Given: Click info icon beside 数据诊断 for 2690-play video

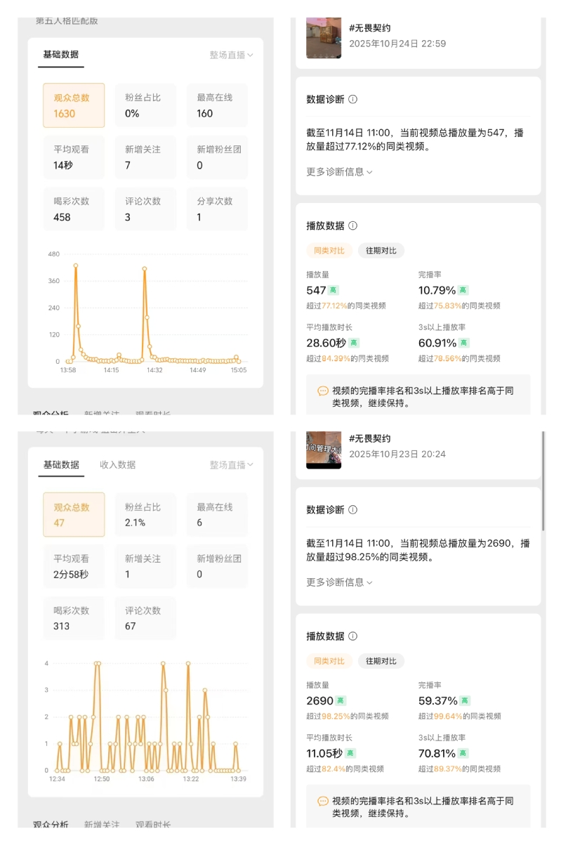Looking at the screenshot, I should coord(353,510).
